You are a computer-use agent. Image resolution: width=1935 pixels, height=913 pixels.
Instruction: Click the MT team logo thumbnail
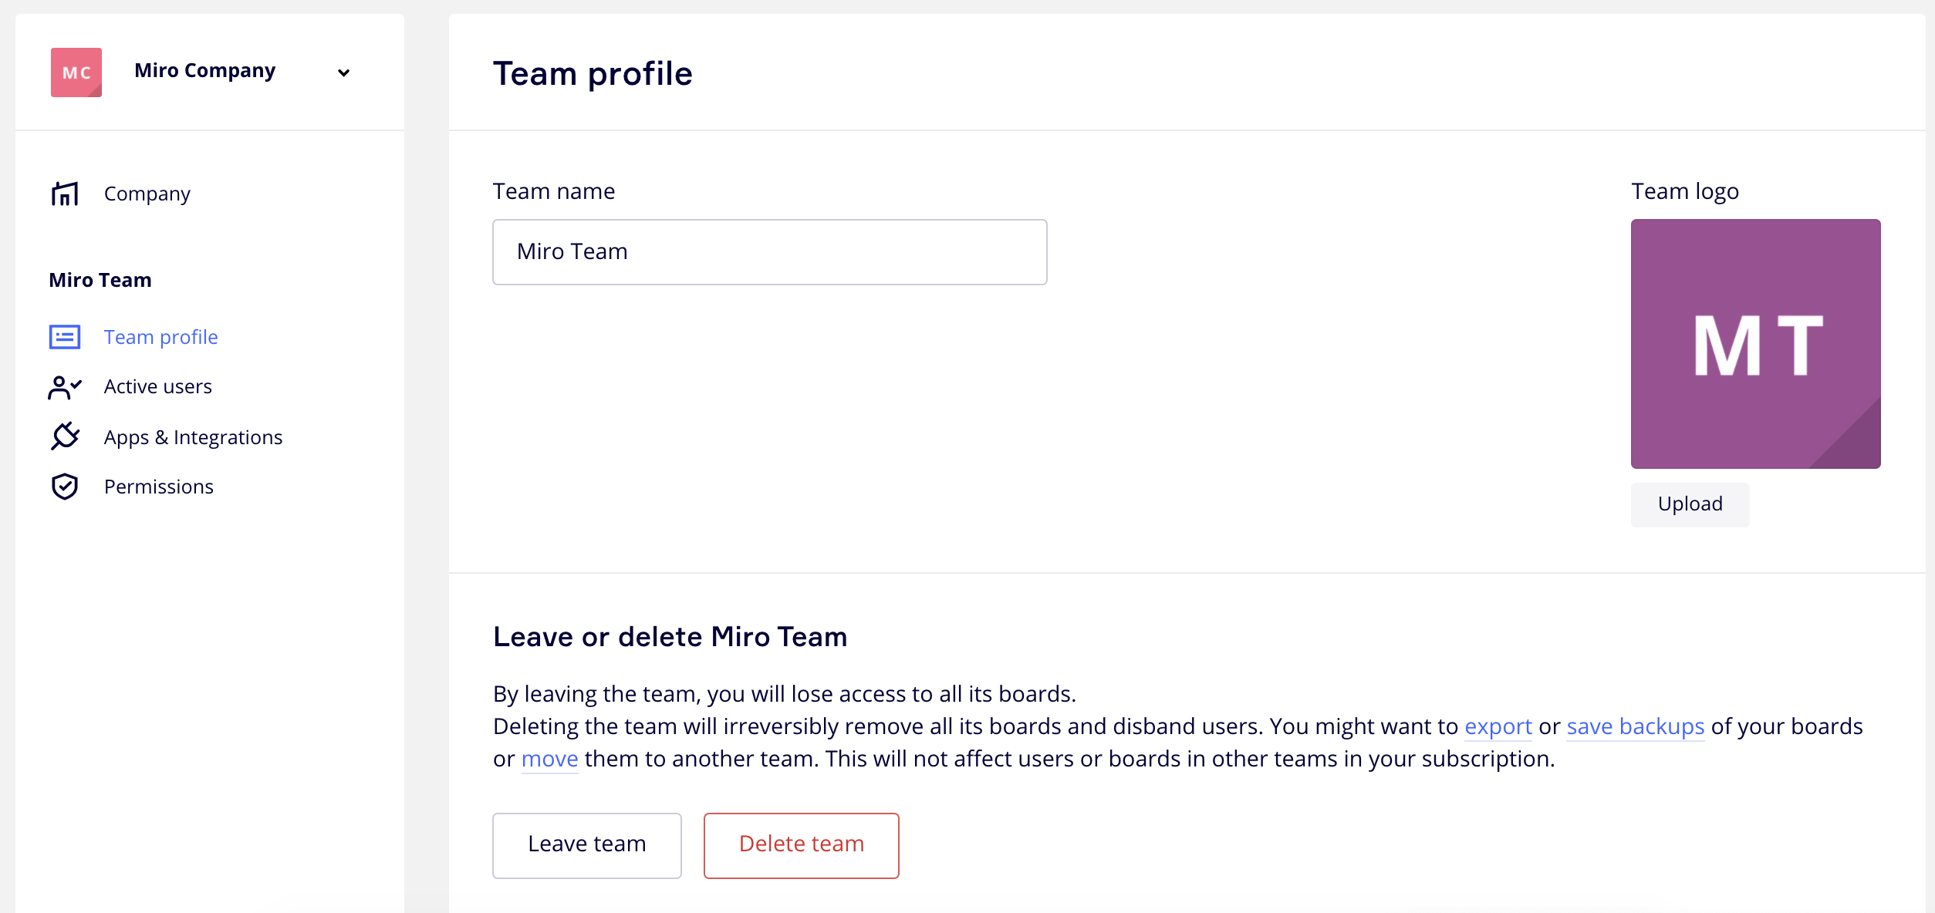1755,344
